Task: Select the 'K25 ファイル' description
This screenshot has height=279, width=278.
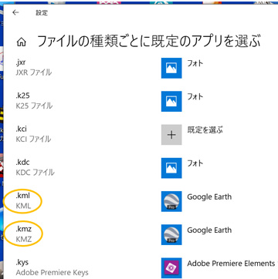Action: [34, 106]
